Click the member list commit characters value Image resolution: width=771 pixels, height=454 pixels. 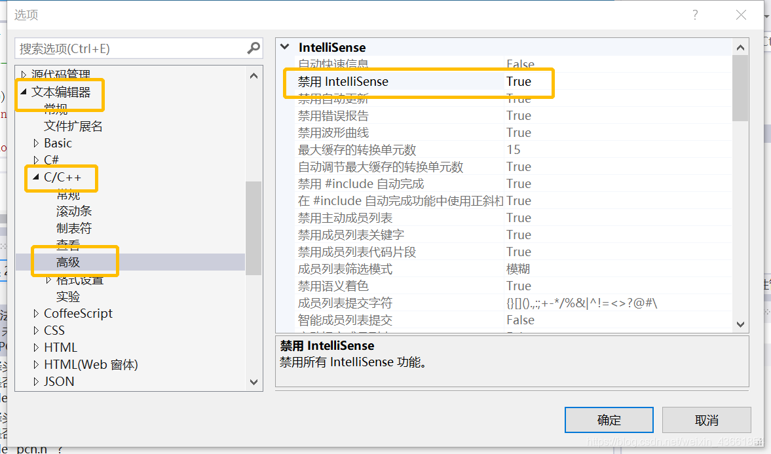click(x=582, y=303)
